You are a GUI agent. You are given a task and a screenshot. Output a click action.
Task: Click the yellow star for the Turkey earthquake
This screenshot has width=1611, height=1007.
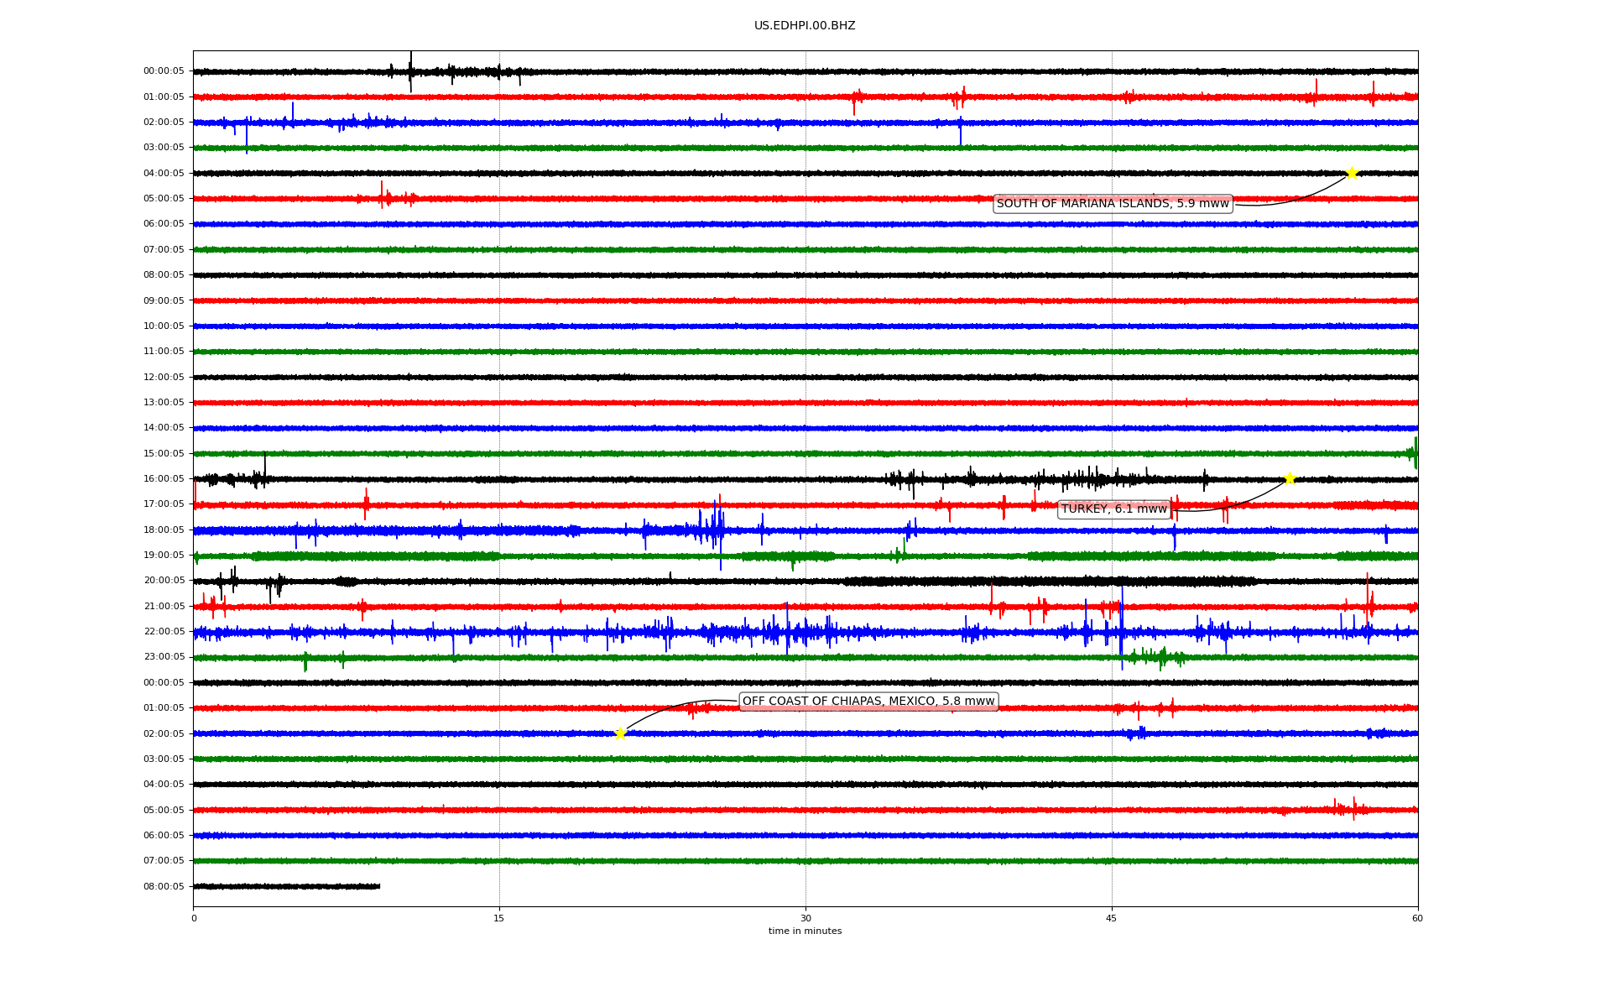tap(1290, 478)
